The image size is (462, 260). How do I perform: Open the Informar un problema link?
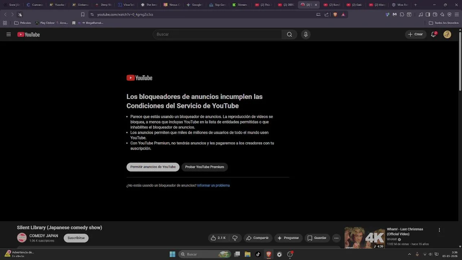coord(213,186)
